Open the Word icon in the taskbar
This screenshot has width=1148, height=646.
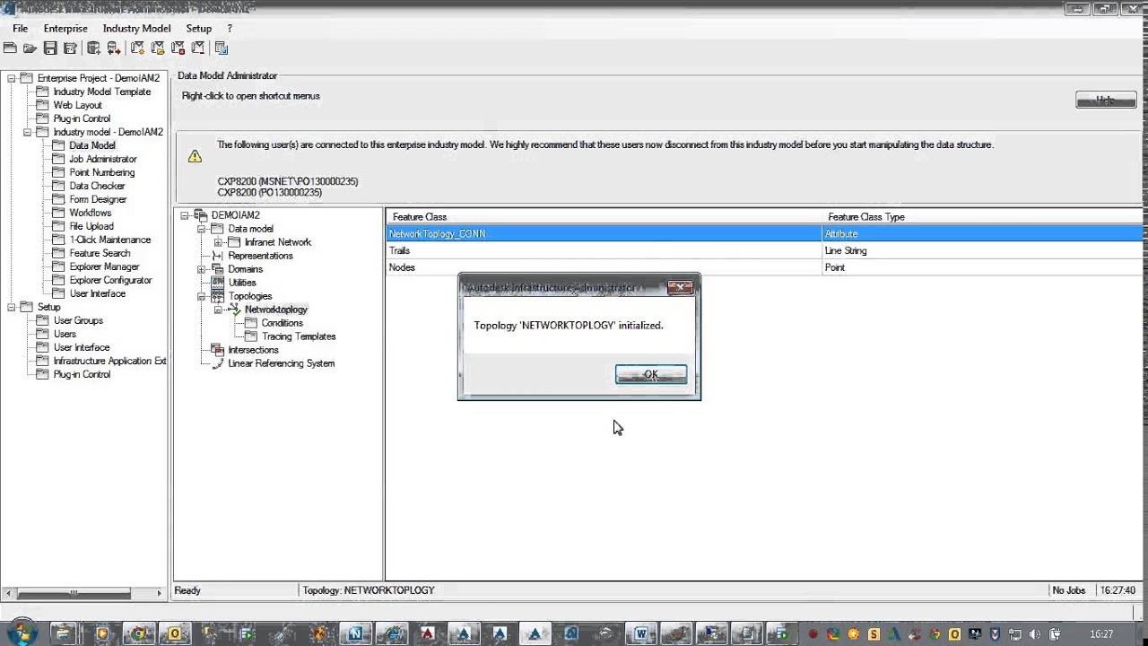641,633
